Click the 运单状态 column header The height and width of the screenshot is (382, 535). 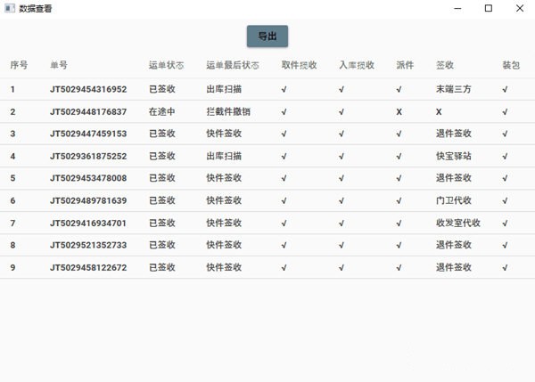tap(166, 65)
